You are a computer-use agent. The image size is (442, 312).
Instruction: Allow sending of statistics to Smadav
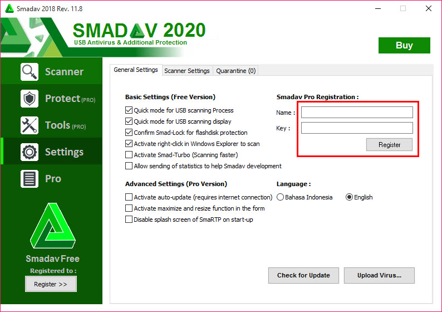pos(129,166)
